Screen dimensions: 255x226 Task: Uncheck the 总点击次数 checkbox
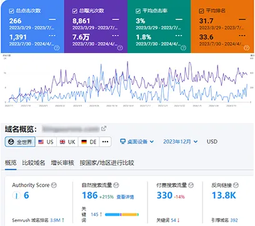coord(11,11)
